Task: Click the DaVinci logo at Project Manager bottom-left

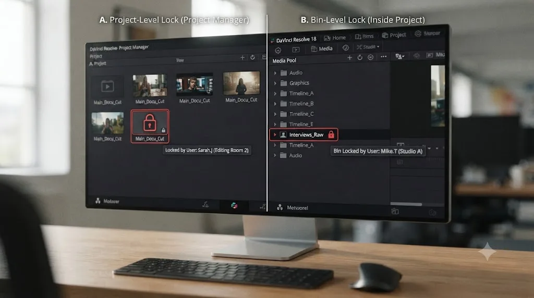Action: 98,201
